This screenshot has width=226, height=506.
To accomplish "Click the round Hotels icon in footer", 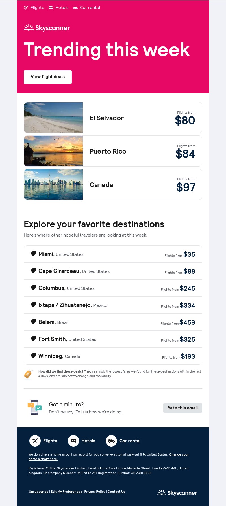I will (x=73, y=441).
